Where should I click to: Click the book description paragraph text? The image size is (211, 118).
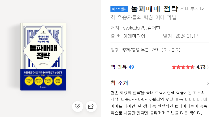point(159,103)
